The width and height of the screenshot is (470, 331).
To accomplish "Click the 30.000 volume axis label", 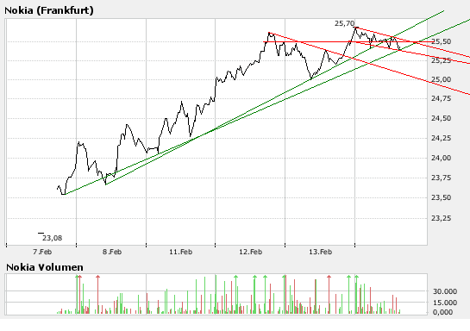I will (445, 291).
